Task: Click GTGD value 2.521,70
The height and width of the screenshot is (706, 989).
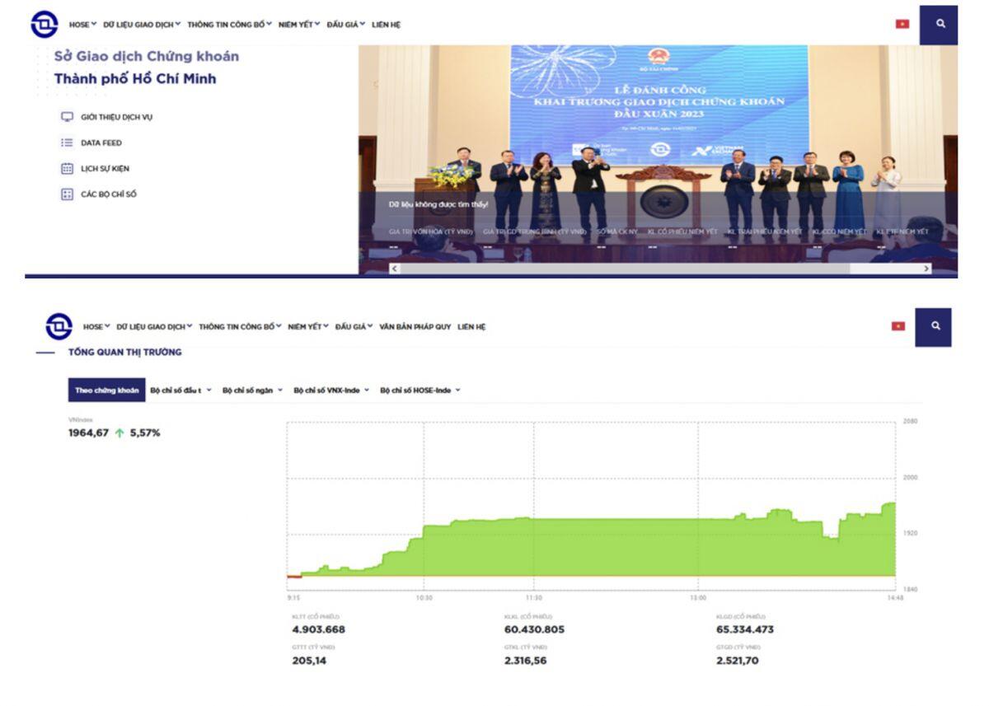Action: pos(737,661)
